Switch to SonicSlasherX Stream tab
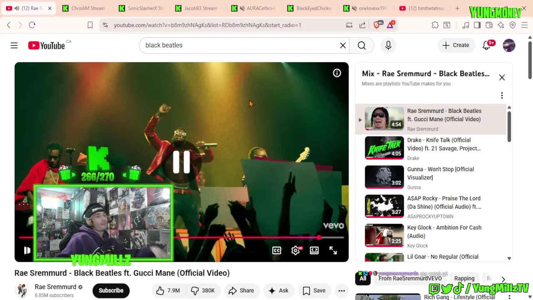The image size is (533, 300). [142, 8]
